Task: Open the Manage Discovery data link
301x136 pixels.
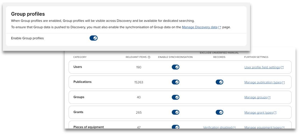Action: pyautogui.click(x=199, y=27)
